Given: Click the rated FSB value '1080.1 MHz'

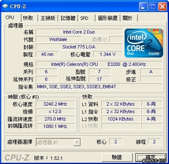Looking at the screenshot, I should pyautogui.click(x=55, y=126).
